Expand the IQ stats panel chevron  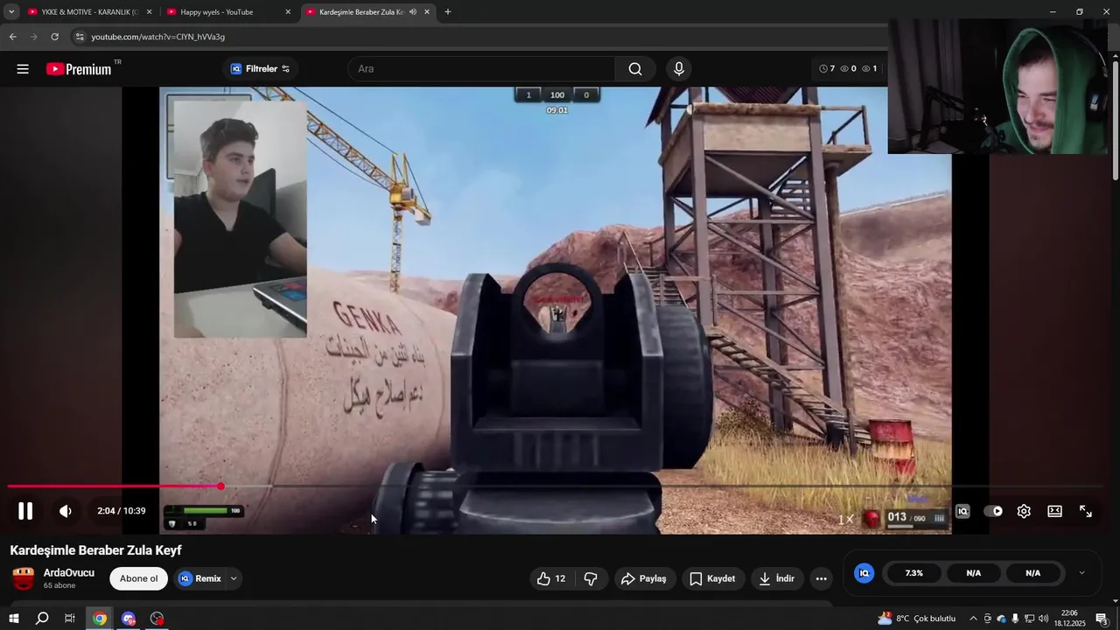(x=1081, y=573)
